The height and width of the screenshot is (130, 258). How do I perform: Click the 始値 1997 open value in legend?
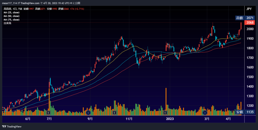click(x=29, y=9)
